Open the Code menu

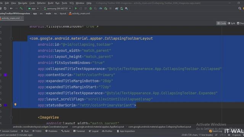(x=32, y=3)
